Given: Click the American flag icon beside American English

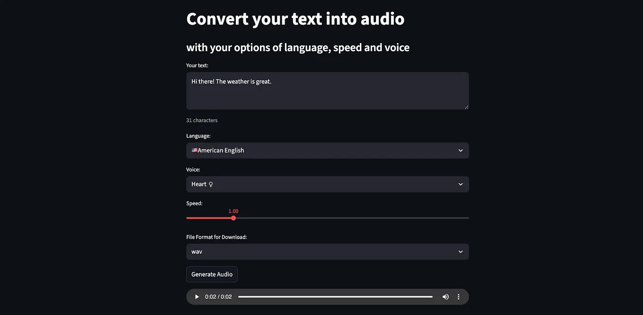Looking at the screenshot, I should [194, 150].
